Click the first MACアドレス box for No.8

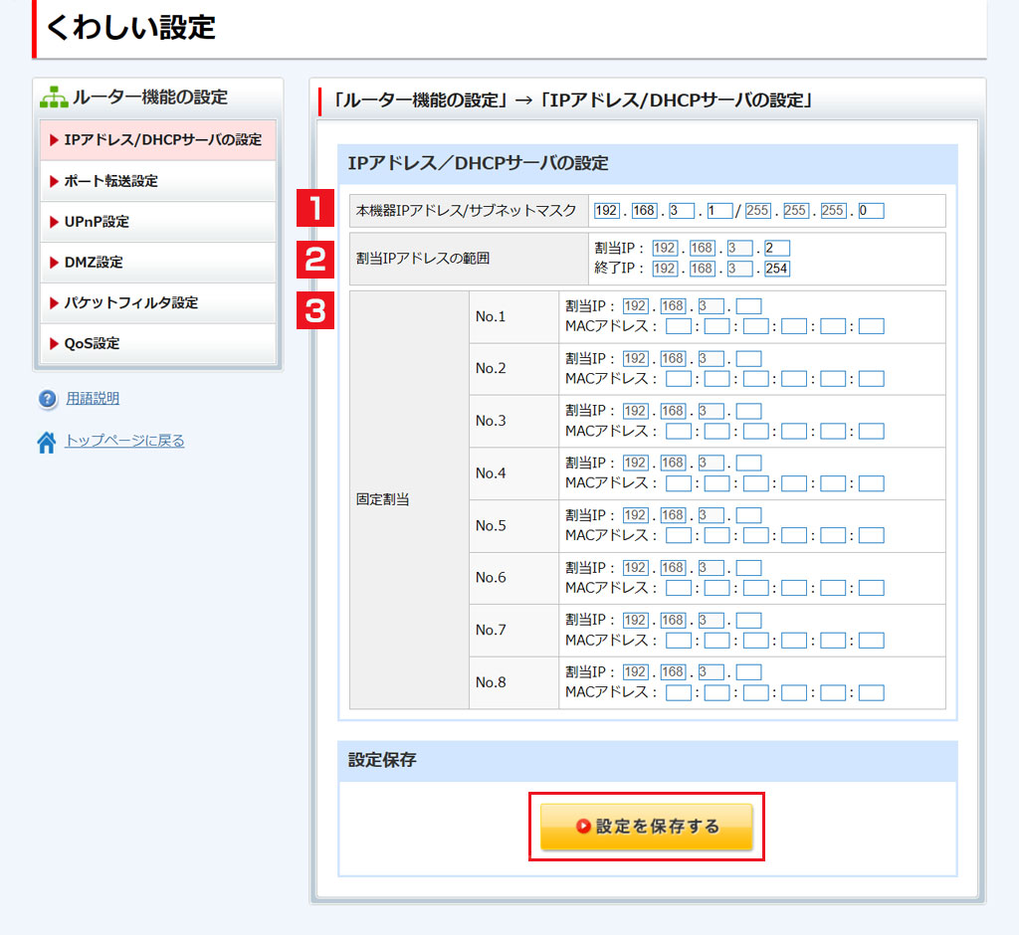point(678,692)
